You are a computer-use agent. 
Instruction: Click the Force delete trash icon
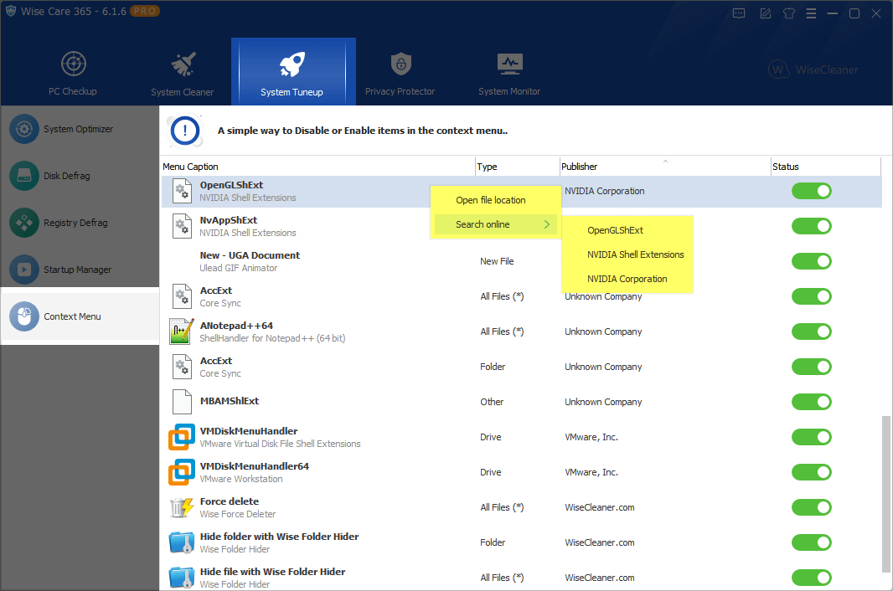pos(182,507)
